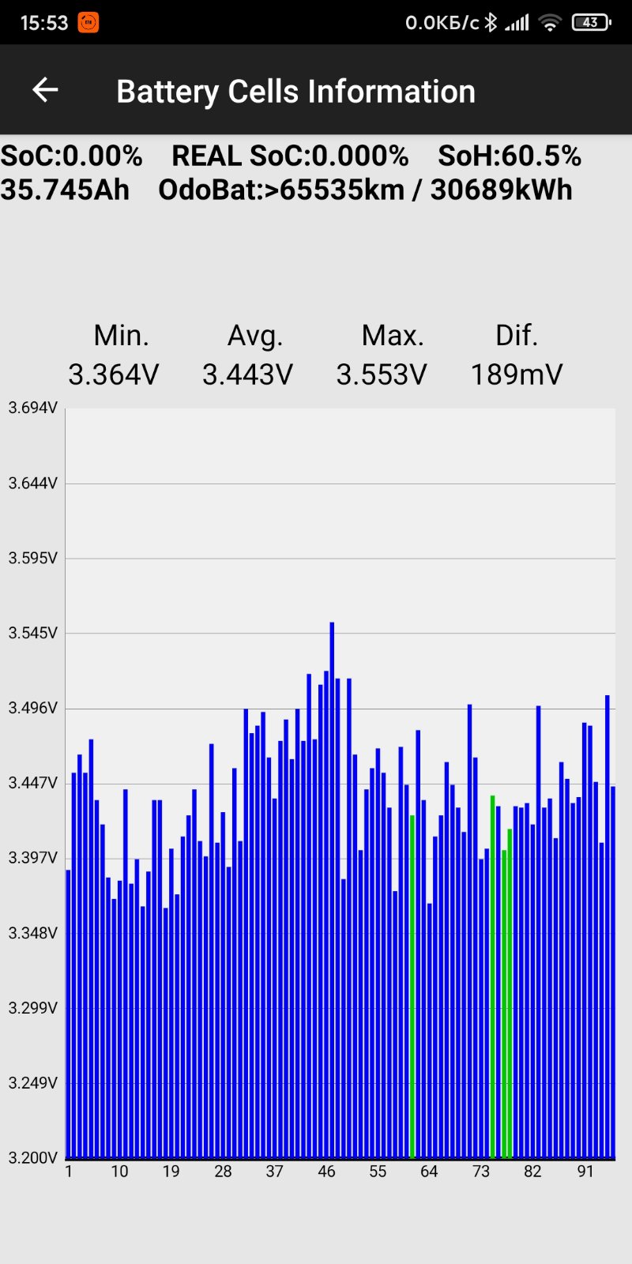This screenshot has height=1264, width=632.
Task: Tap the OdoBat odometer reading
Action: pos(365,190)
